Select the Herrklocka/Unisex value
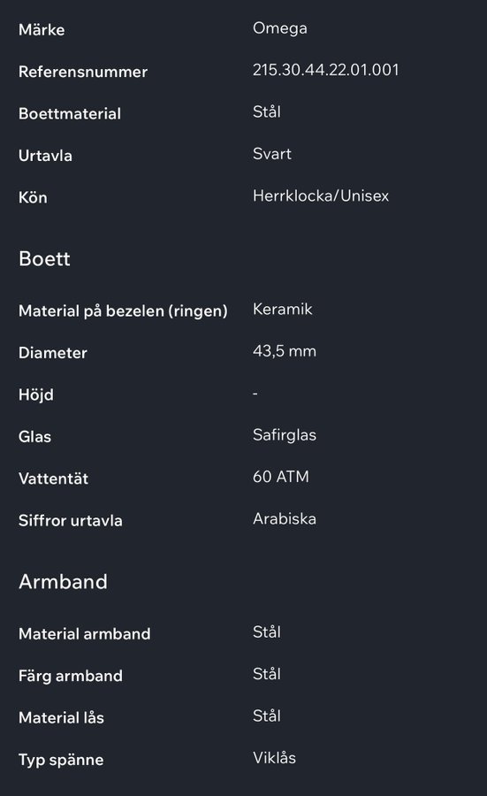Viewport: 487px width, 796px height. pyautogui.click(x=321, y=196)
